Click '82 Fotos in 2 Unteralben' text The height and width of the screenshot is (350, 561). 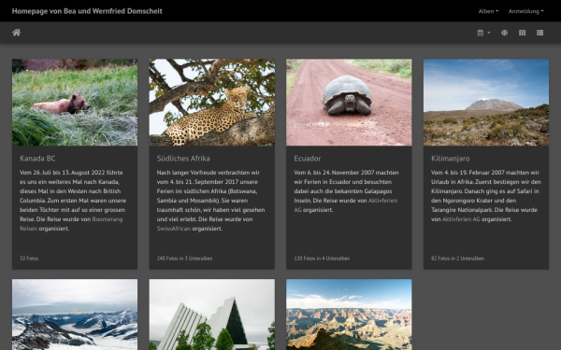point(457,259)
